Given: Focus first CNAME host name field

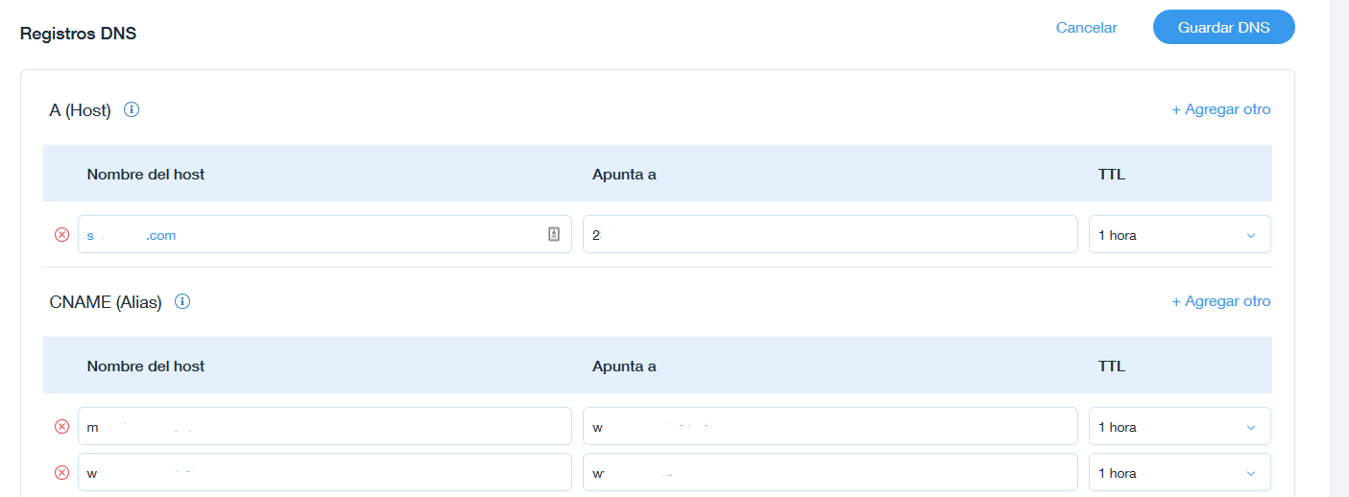Looking at the screenshot, I should point(325,427).
